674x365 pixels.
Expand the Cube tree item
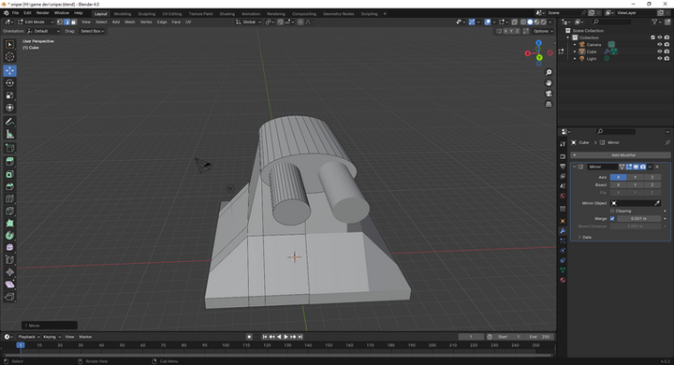point(575,51)
